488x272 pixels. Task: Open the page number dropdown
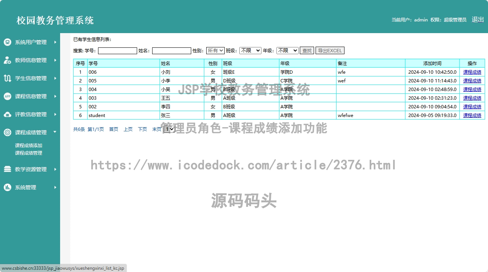169,129
